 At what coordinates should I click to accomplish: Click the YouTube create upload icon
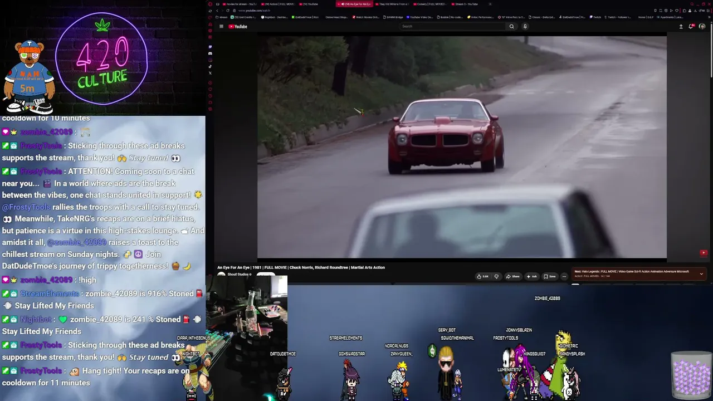[x=681, y=26]
